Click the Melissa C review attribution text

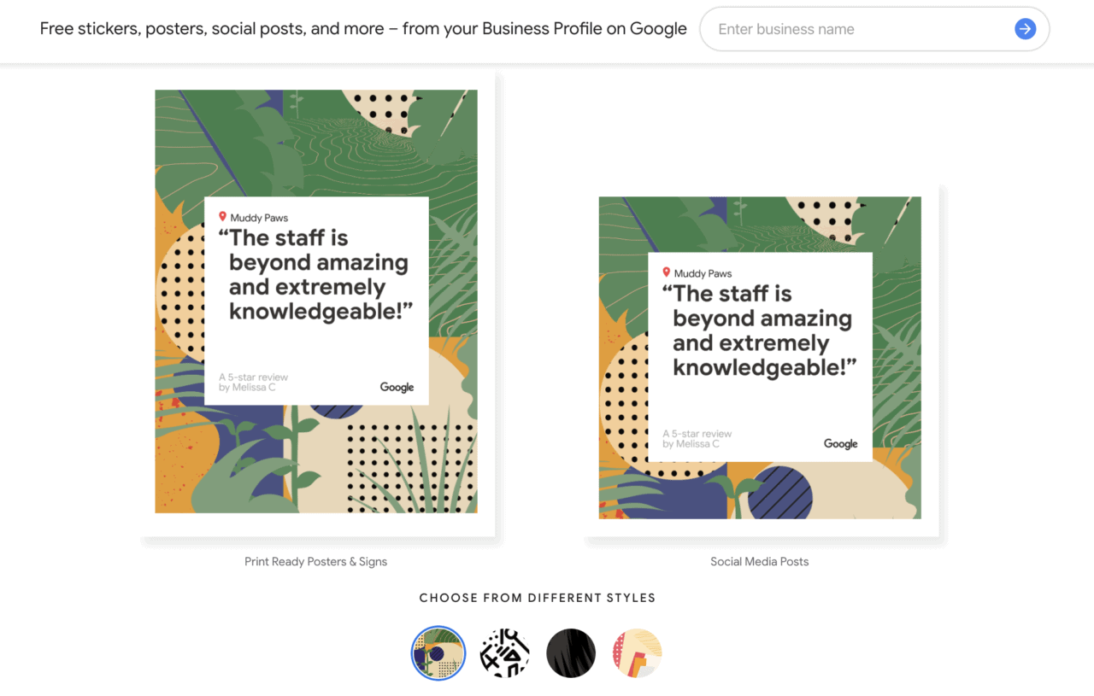255,383
